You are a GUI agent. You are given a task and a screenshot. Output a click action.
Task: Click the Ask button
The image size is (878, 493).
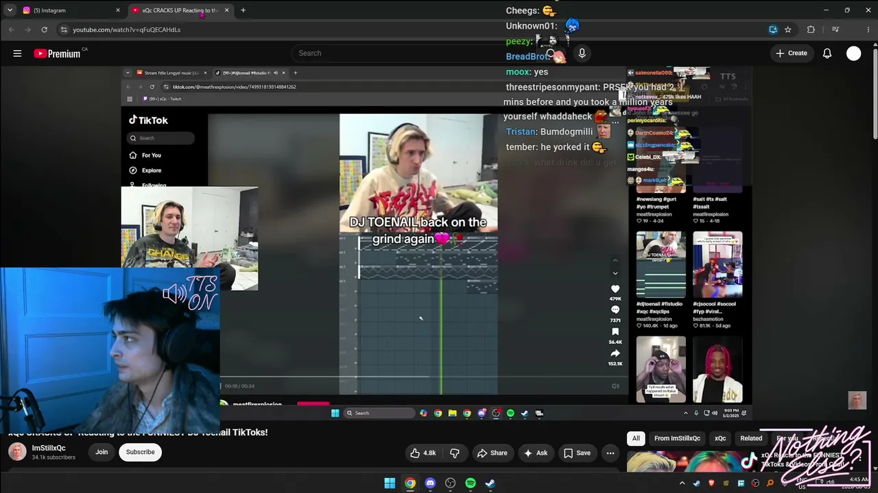tap(536, 453)
